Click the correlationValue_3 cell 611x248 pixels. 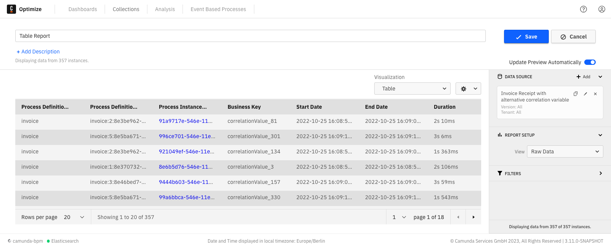251,167
